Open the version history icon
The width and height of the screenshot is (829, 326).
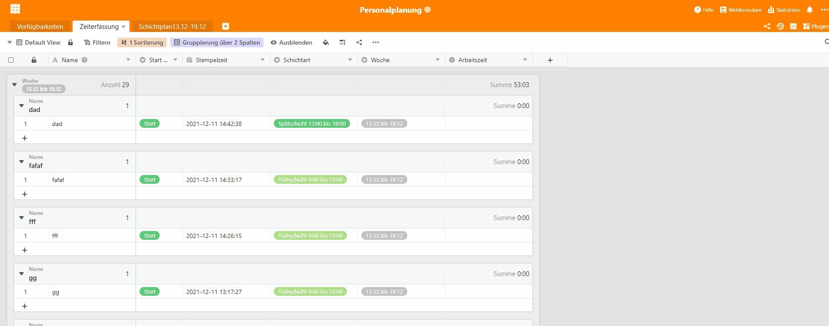[780, 26]
